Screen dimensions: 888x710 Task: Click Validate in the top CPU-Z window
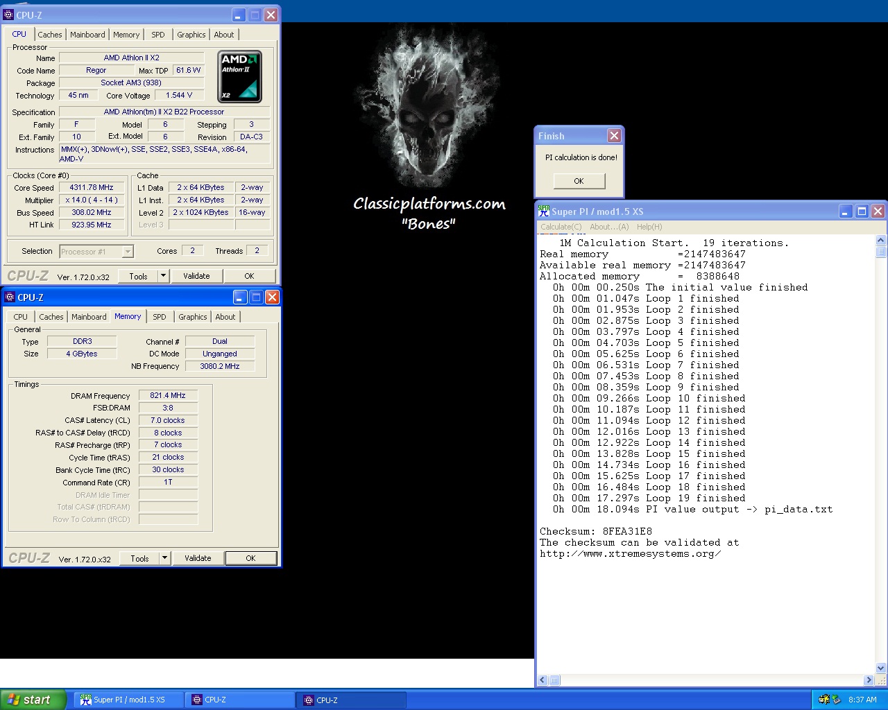coord(196,276)
